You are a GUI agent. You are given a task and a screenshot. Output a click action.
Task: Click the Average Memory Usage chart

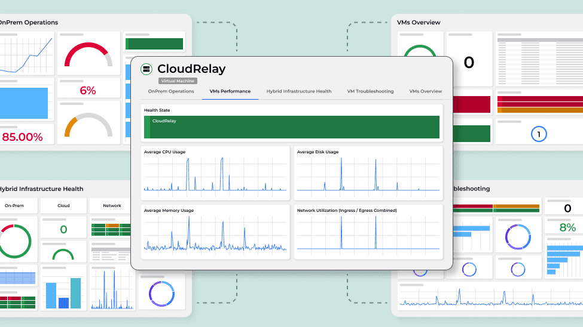tap(216, 232)
